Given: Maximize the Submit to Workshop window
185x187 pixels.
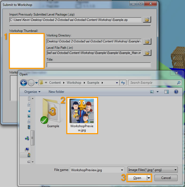Looking at the screenshot, I should click(x=141, y=4).
